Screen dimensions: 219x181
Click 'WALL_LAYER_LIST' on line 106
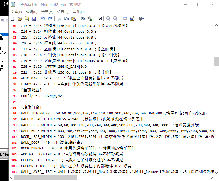(x=36, y=172)
